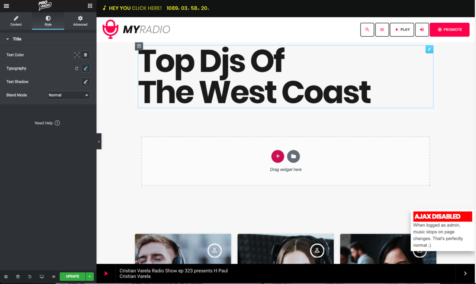Click the Cristian Varela Radio Show ep 323 title

(x=174, y=271)
